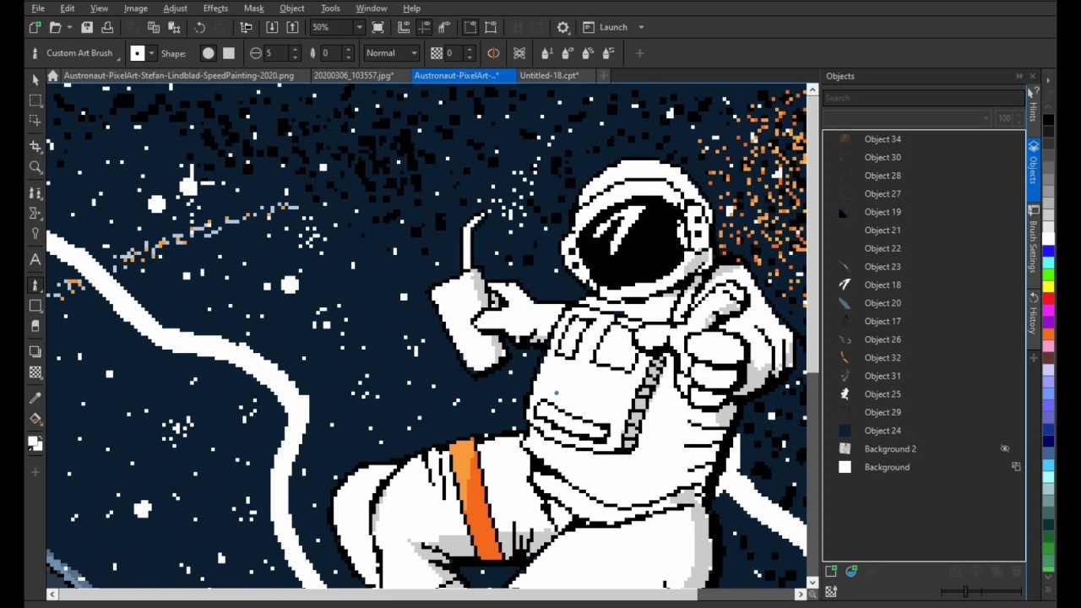Viewport: 1081px width, 608px height.
Task: Open the File menu
Action: pyautogui.click(x=38, y=8)
